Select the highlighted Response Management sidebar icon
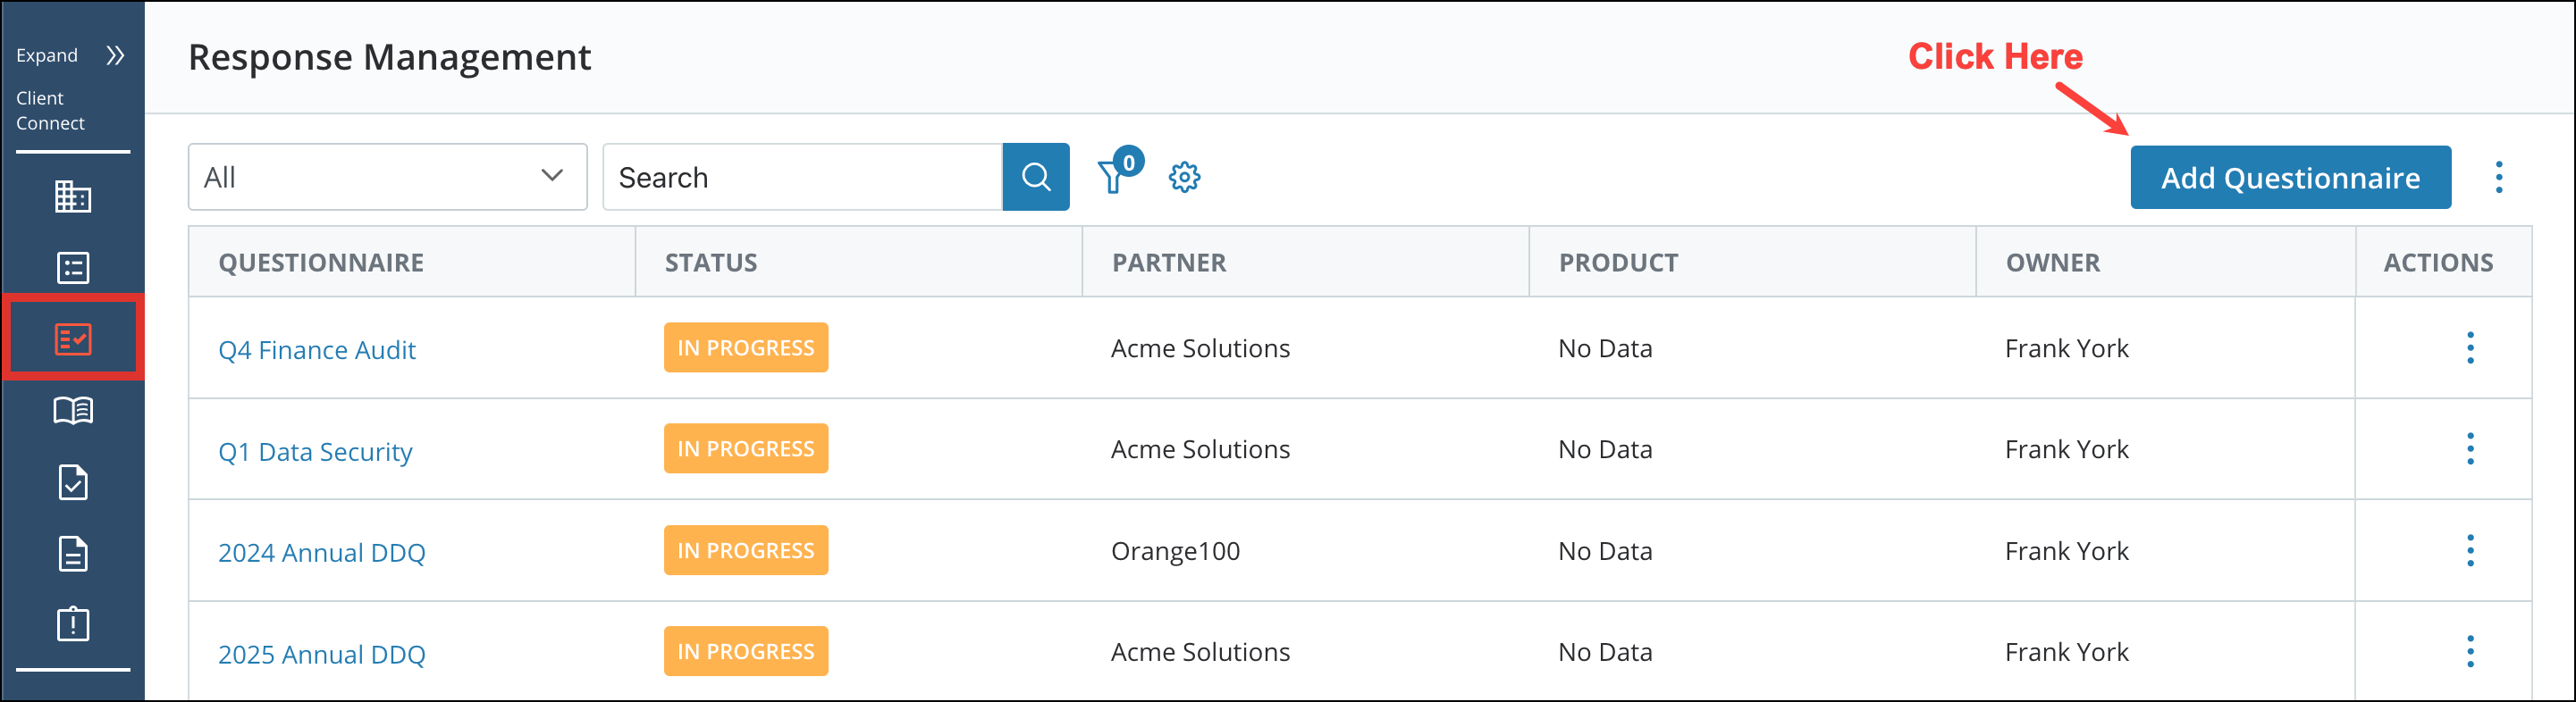The image size is (2576, 702). pyautogui.click(x=73, y=338)
